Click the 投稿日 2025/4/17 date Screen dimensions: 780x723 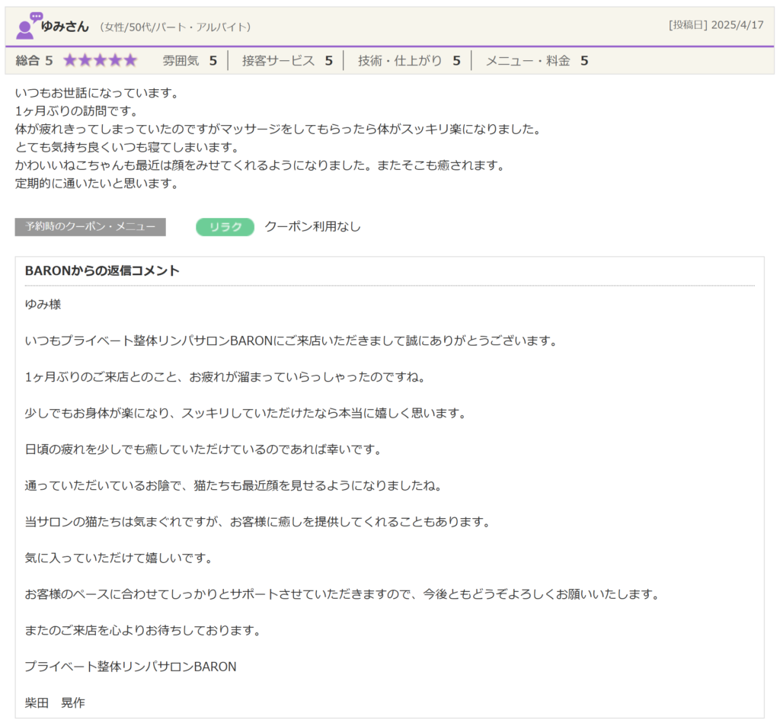tap(715, 25)
